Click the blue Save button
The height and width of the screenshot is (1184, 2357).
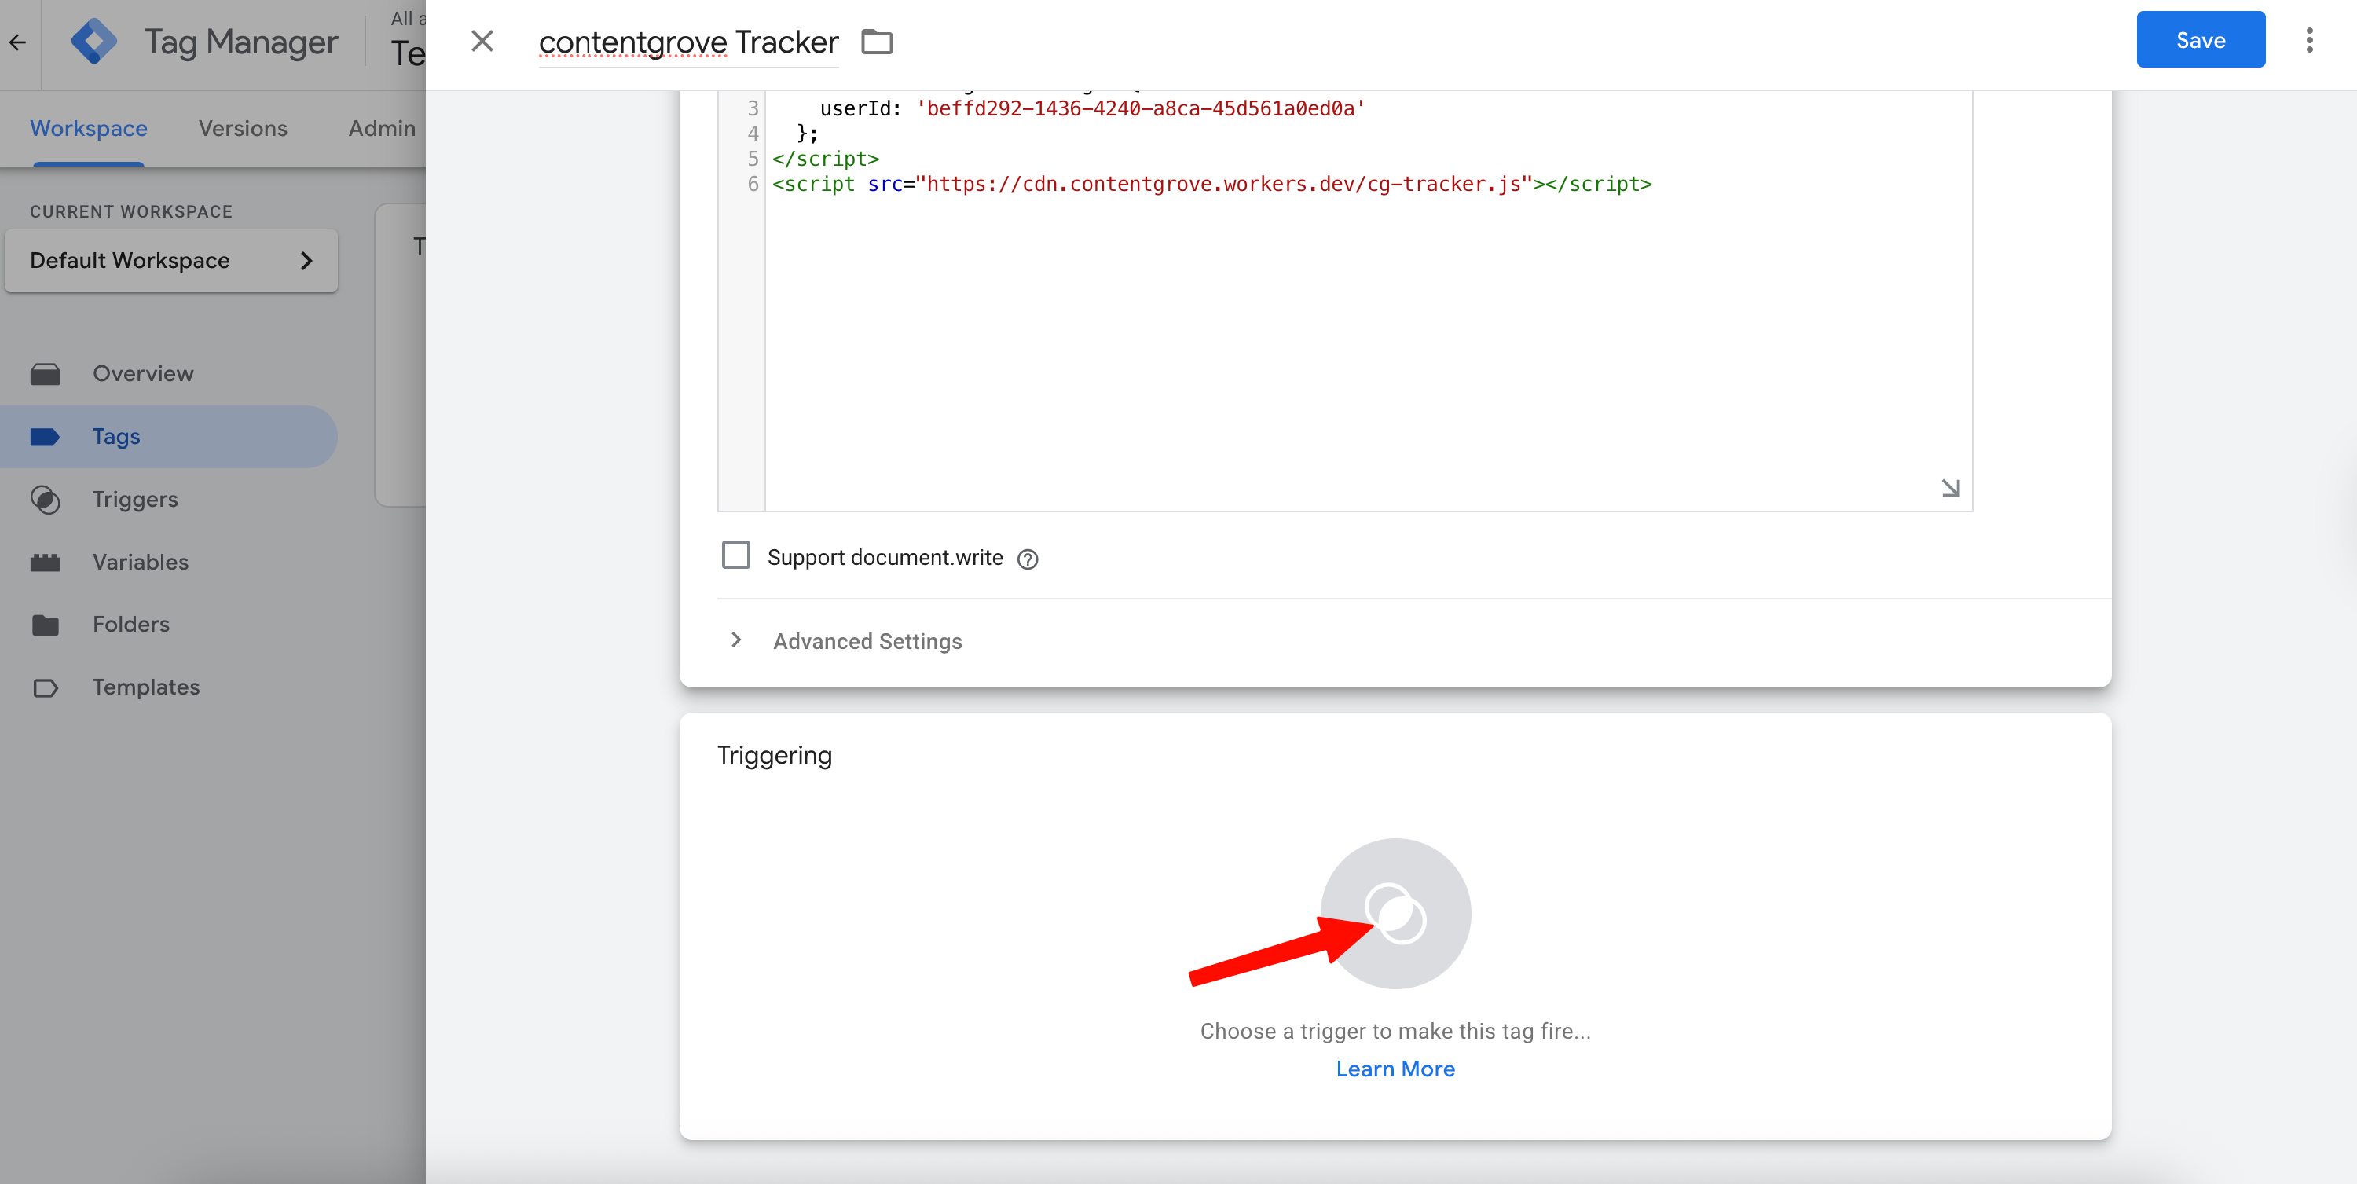(x=2200, y=40)
